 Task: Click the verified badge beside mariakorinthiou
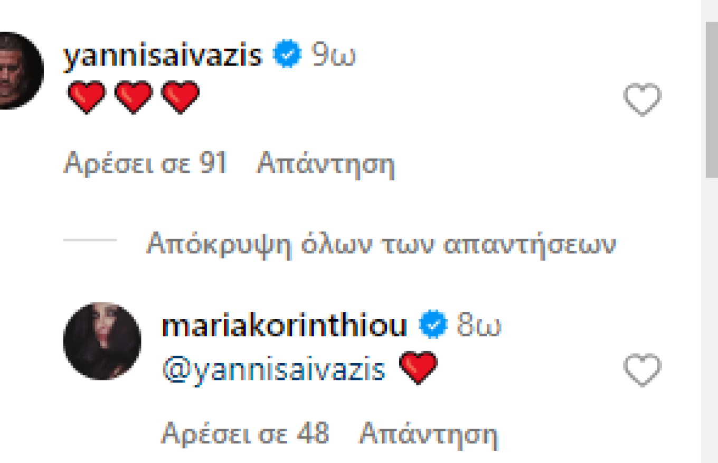pos(433,325)
